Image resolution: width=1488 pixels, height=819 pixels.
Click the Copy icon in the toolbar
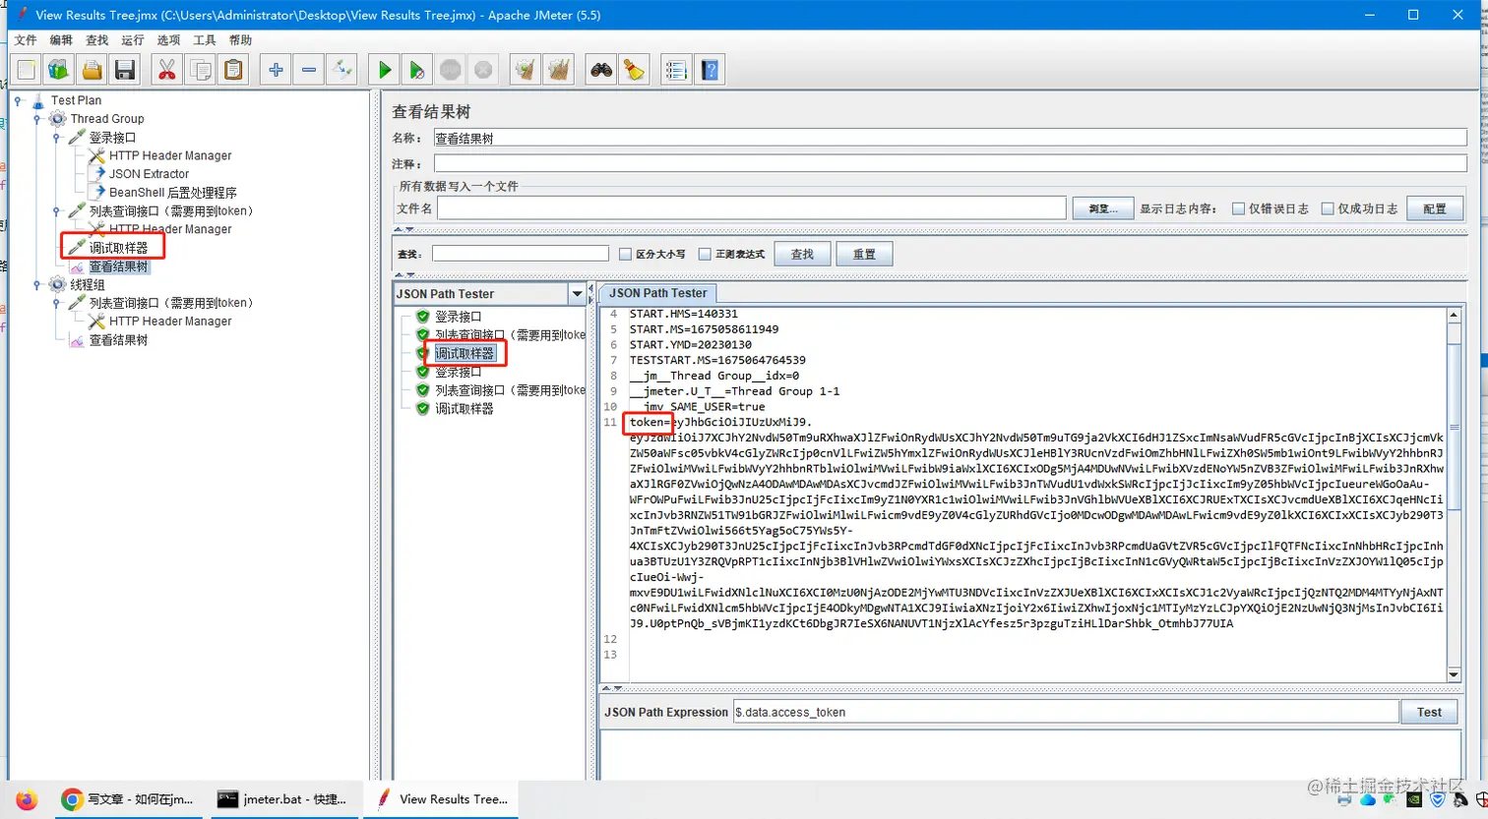coord(201,70)
